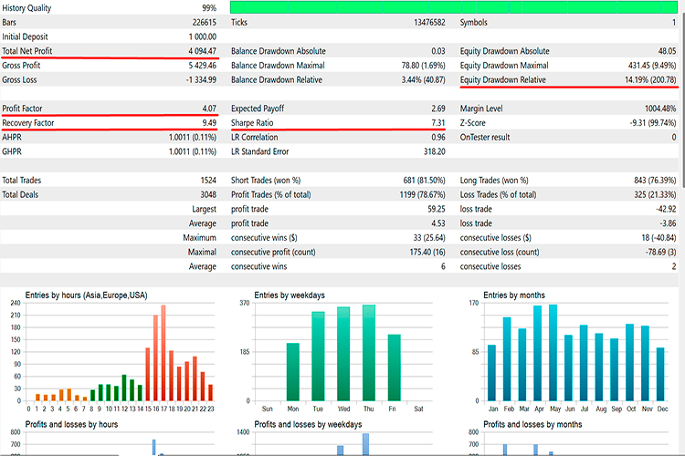
Task: Select Initial Deposit value 1 000.00
Action: pyautogui.click(x=203, y=36)
